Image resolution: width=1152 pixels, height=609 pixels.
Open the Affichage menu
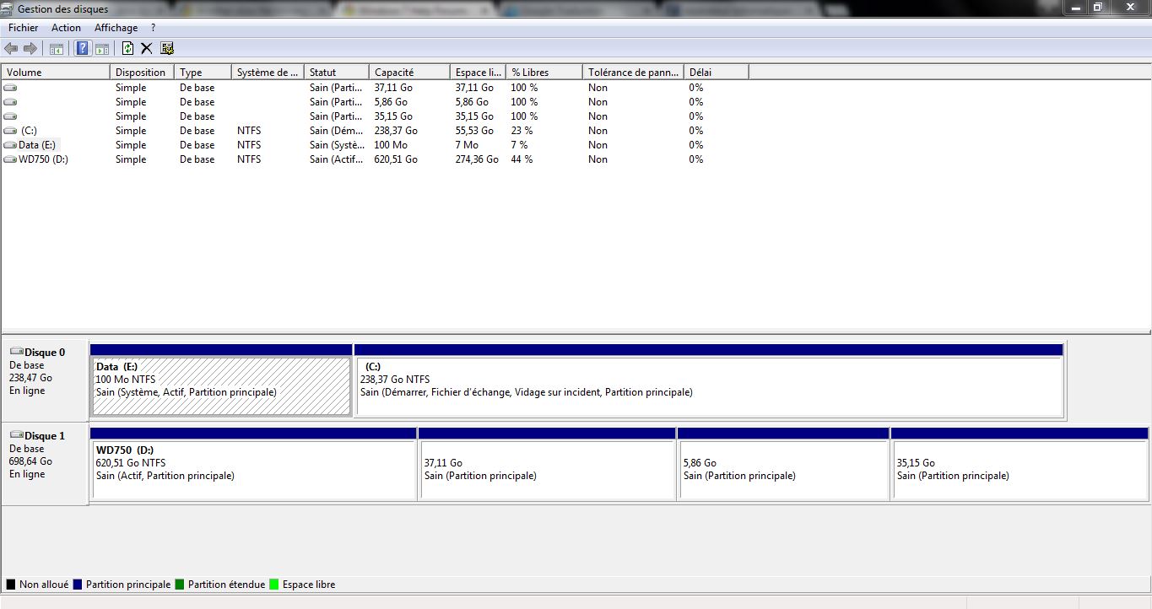tap(116, 28)
